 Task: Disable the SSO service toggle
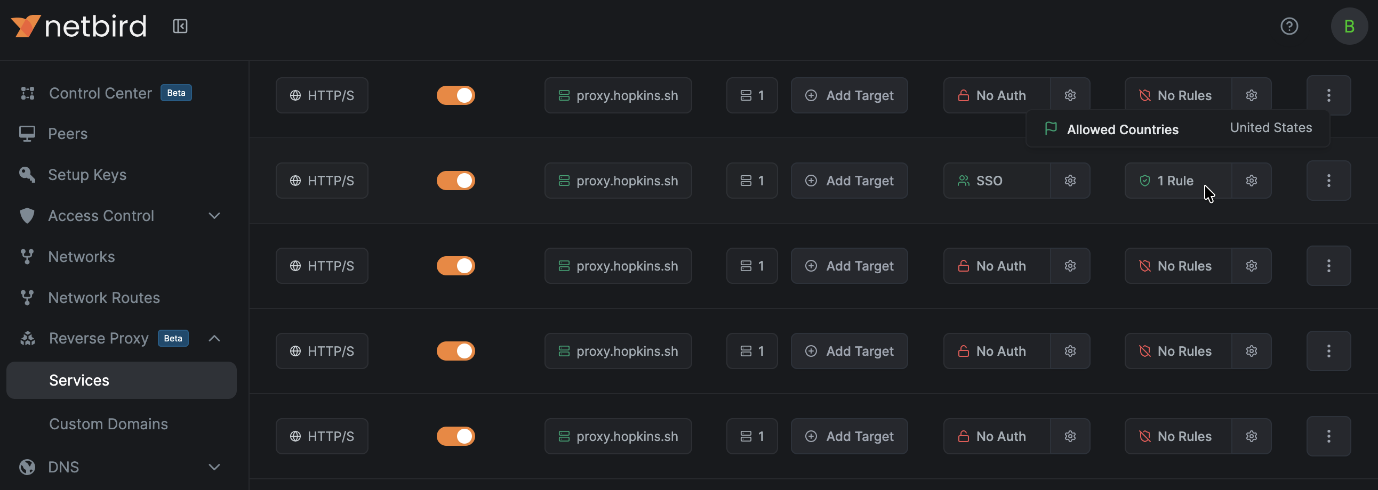(x=455, y=180)
